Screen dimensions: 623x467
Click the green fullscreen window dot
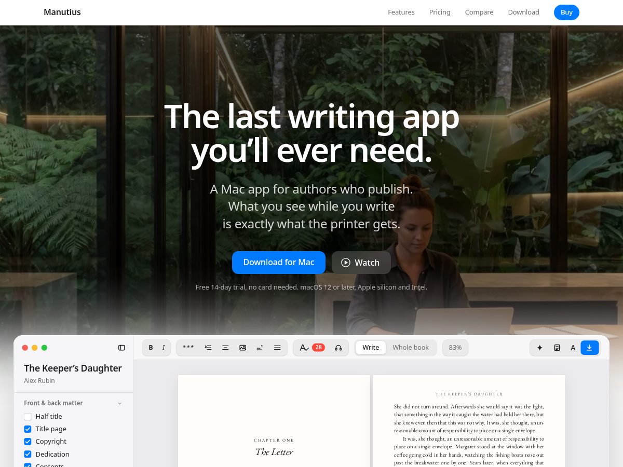[x=44, y=348]
